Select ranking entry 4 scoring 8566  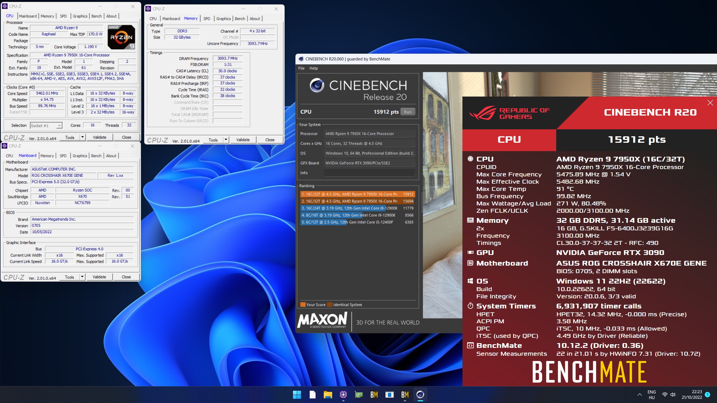tap(357, 215)
